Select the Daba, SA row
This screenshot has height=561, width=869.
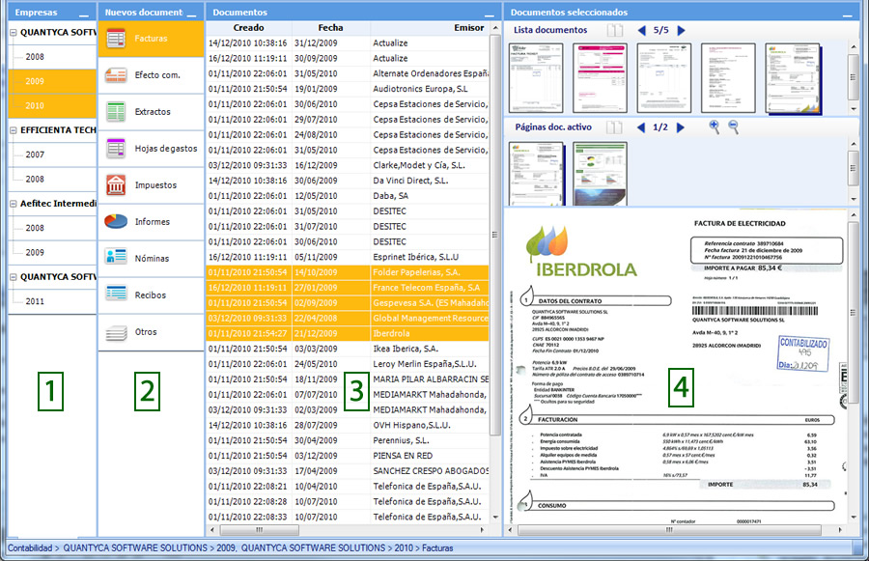(x=348, y=196)
